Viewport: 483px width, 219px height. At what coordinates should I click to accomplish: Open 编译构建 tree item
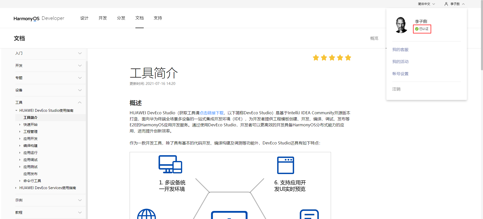[30, 146]
